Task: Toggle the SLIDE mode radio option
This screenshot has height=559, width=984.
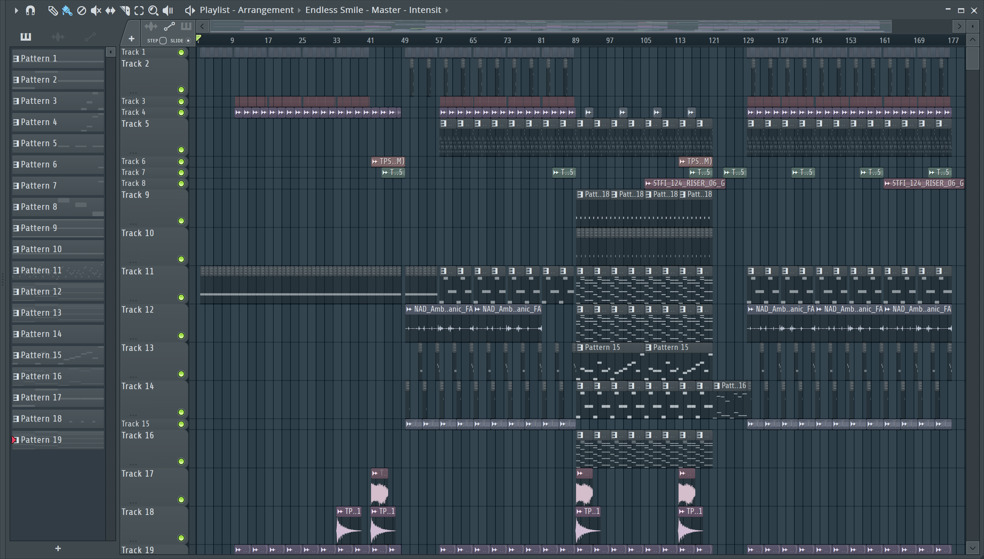Action: pos(188,41)
